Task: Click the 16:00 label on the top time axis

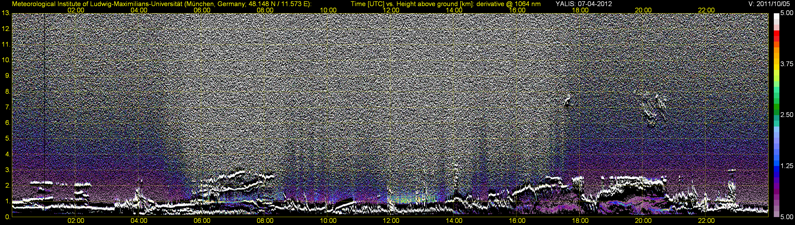Action: (x=517, y=10)
